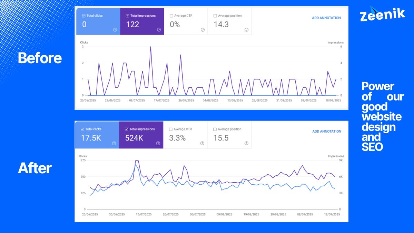The width and height of the screenshot is (414, 233).
Task: Click the tallest impressions peak in Before chart
Action: (x=150, y=47)
